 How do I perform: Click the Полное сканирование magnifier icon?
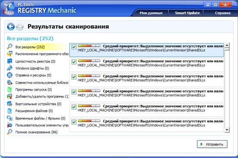(10, 132)
